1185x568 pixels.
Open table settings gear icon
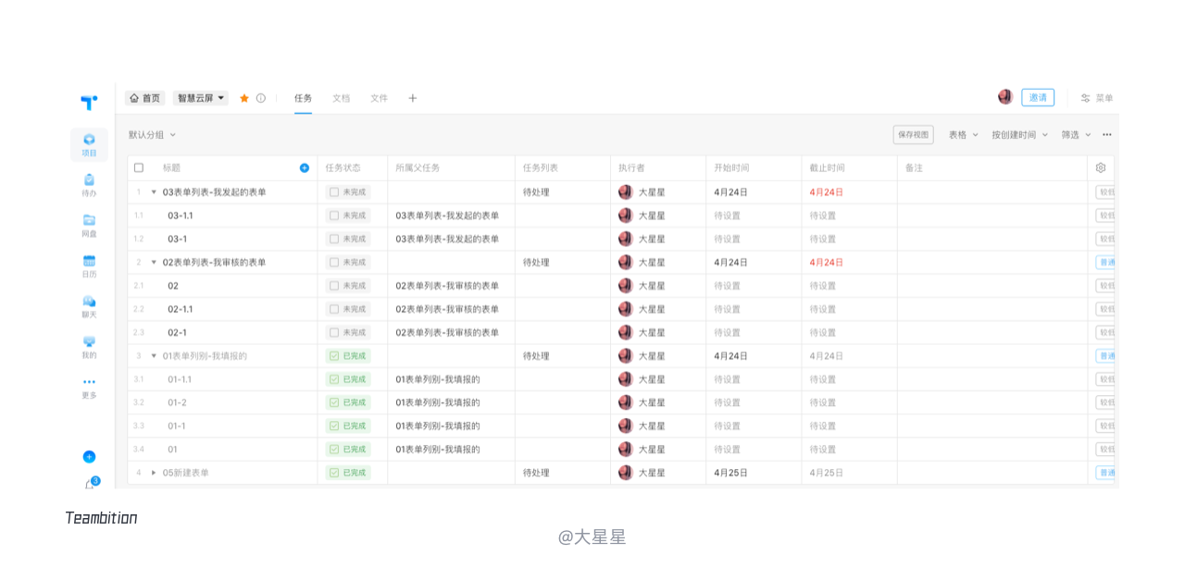point(1101,167)
